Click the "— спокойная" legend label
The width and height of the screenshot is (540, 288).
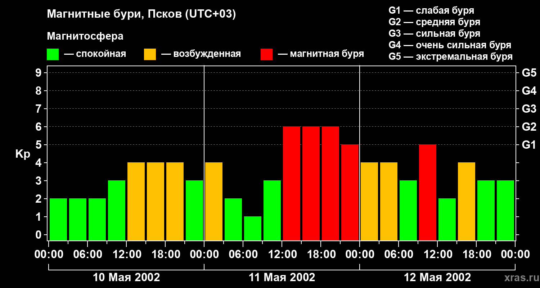(95, 54)
